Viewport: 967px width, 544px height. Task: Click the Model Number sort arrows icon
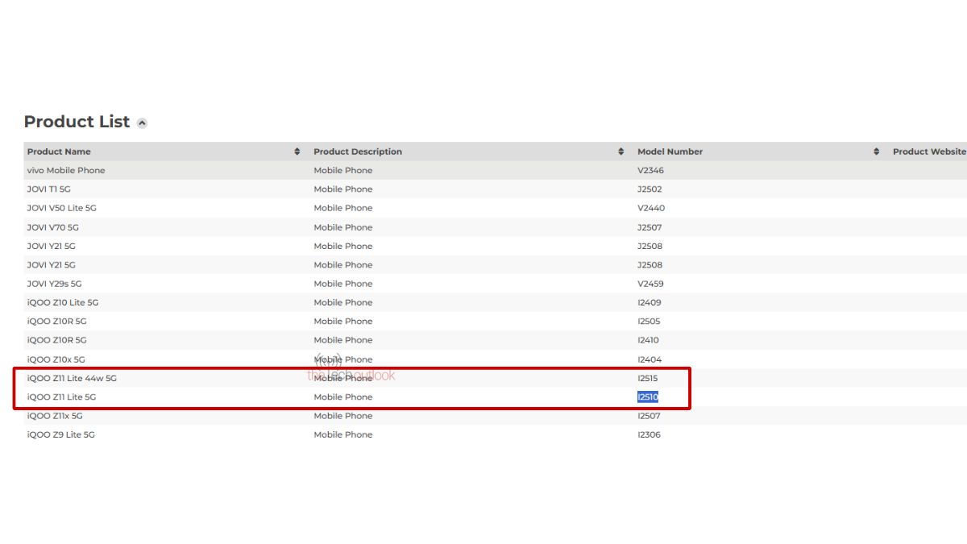[x=876, y=152]
